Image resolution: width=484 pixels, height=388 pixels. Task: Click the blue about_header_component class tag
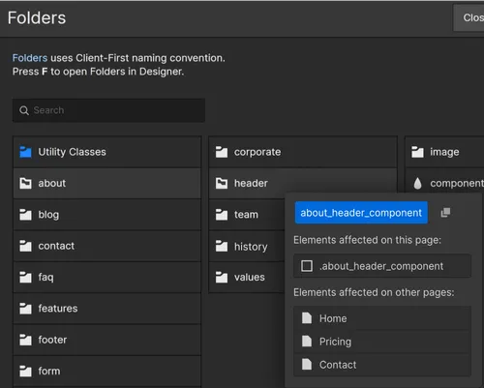[361, 213]
